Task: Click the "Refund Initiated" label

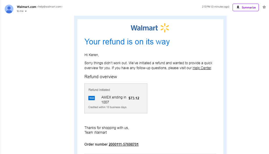Action: pos(99,90)
